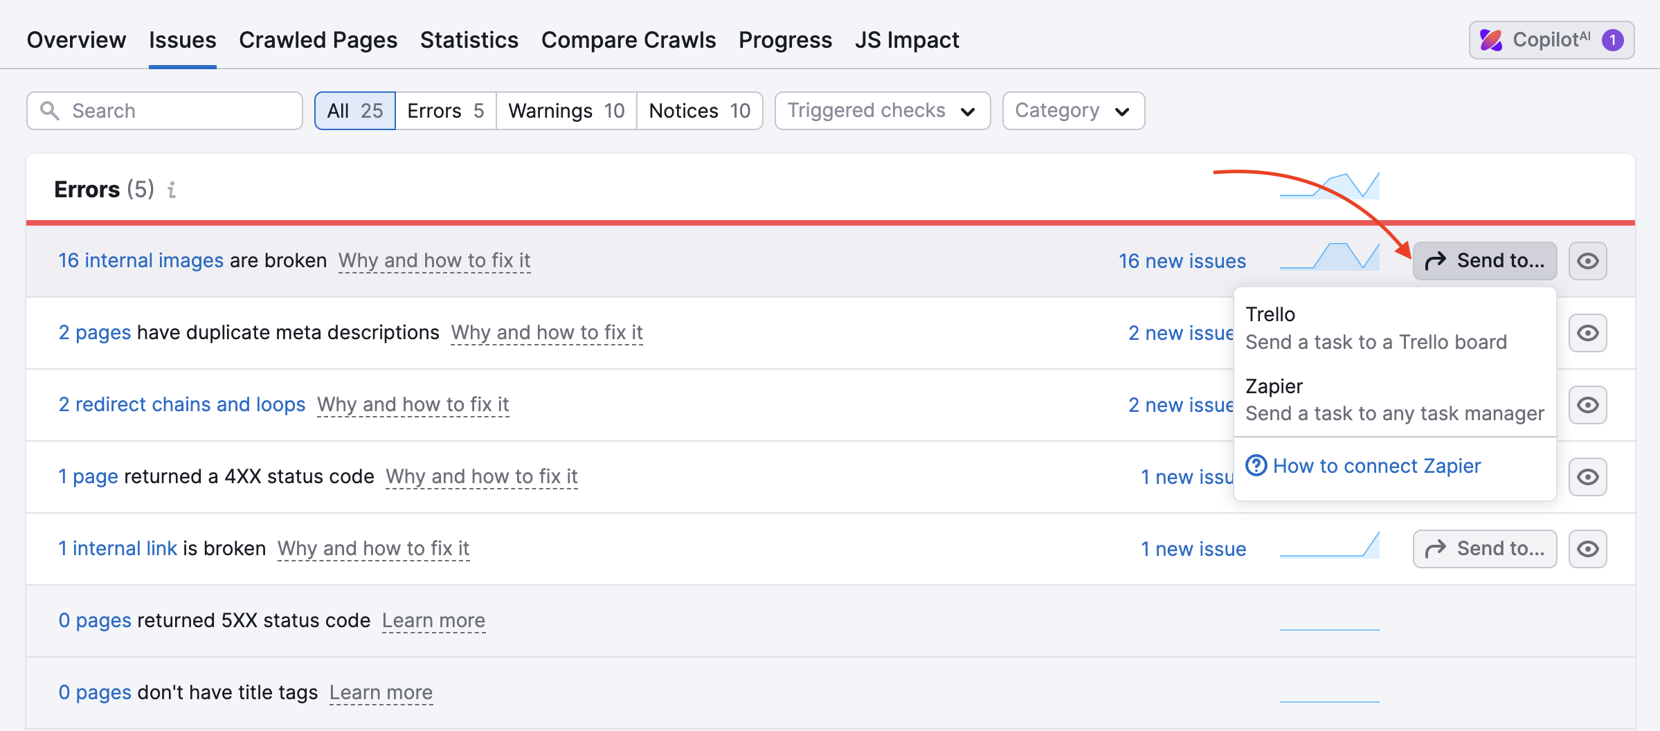The image size is (1660, 731).
Task: Select the Warnings filter showing 10
Action: tap(565, 110)
